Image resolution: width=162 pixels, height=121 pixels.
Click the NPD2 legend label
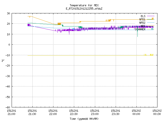pos(142,23)
